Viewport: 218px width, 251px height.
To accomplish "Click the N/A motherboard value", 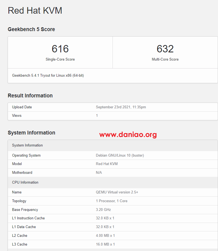I will coord(99,172).
